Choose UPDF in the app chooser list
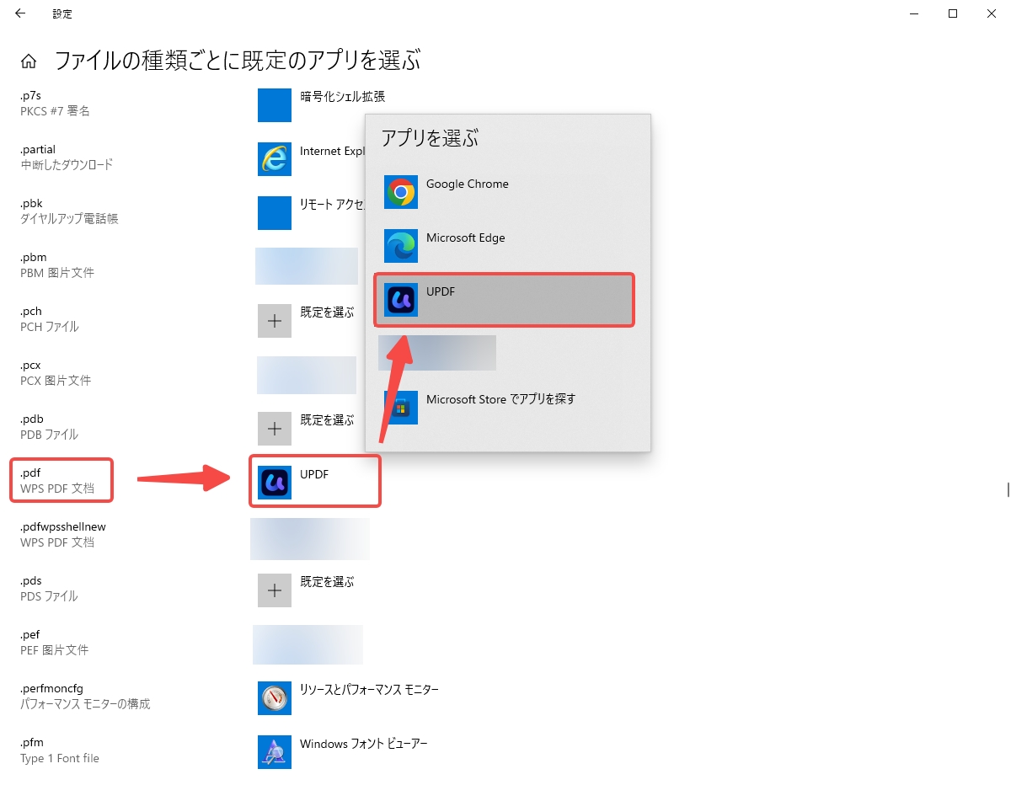 tap(504, 300)
